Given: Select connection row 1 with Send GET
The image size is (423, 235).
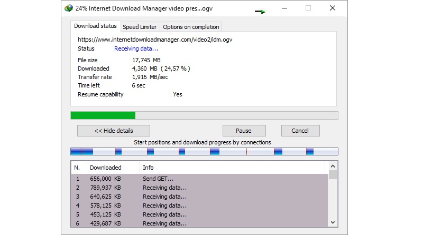Looking at the screenshot, I should (200, 179).
